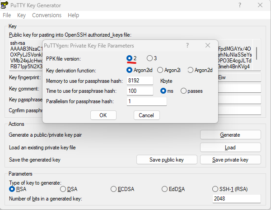This screenshot has width=271, height=210.
Task: Click the memory for passphrase hash field
Action: pyautogui.click(x=140, y=81)
